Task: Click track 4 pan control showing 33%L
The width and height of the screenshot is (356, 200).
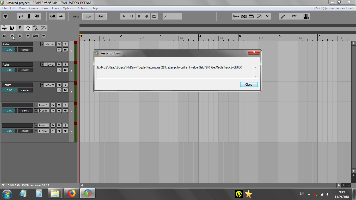Action: point(26,111)
